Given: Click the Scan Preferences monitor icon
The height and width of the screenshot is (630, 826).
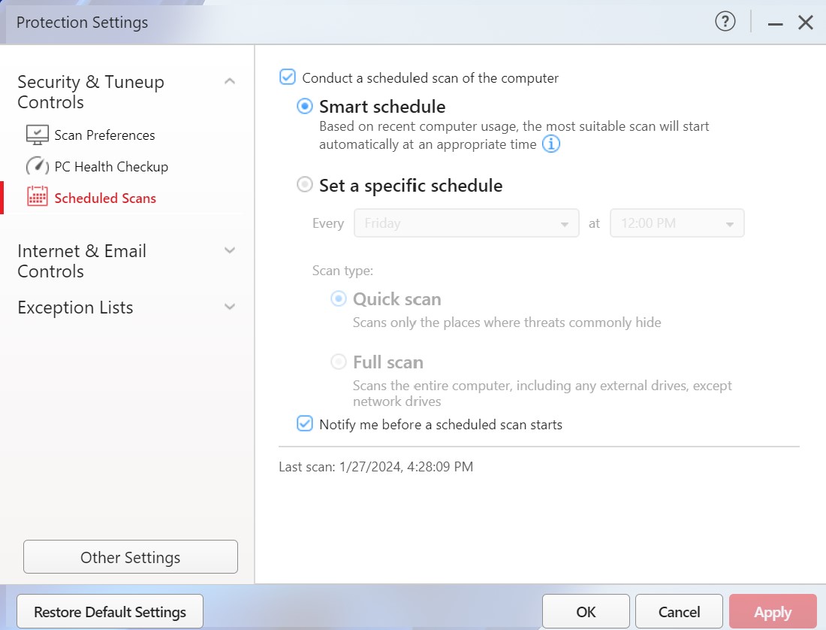Looking at the screenshot, I should [x=37, y=135].
